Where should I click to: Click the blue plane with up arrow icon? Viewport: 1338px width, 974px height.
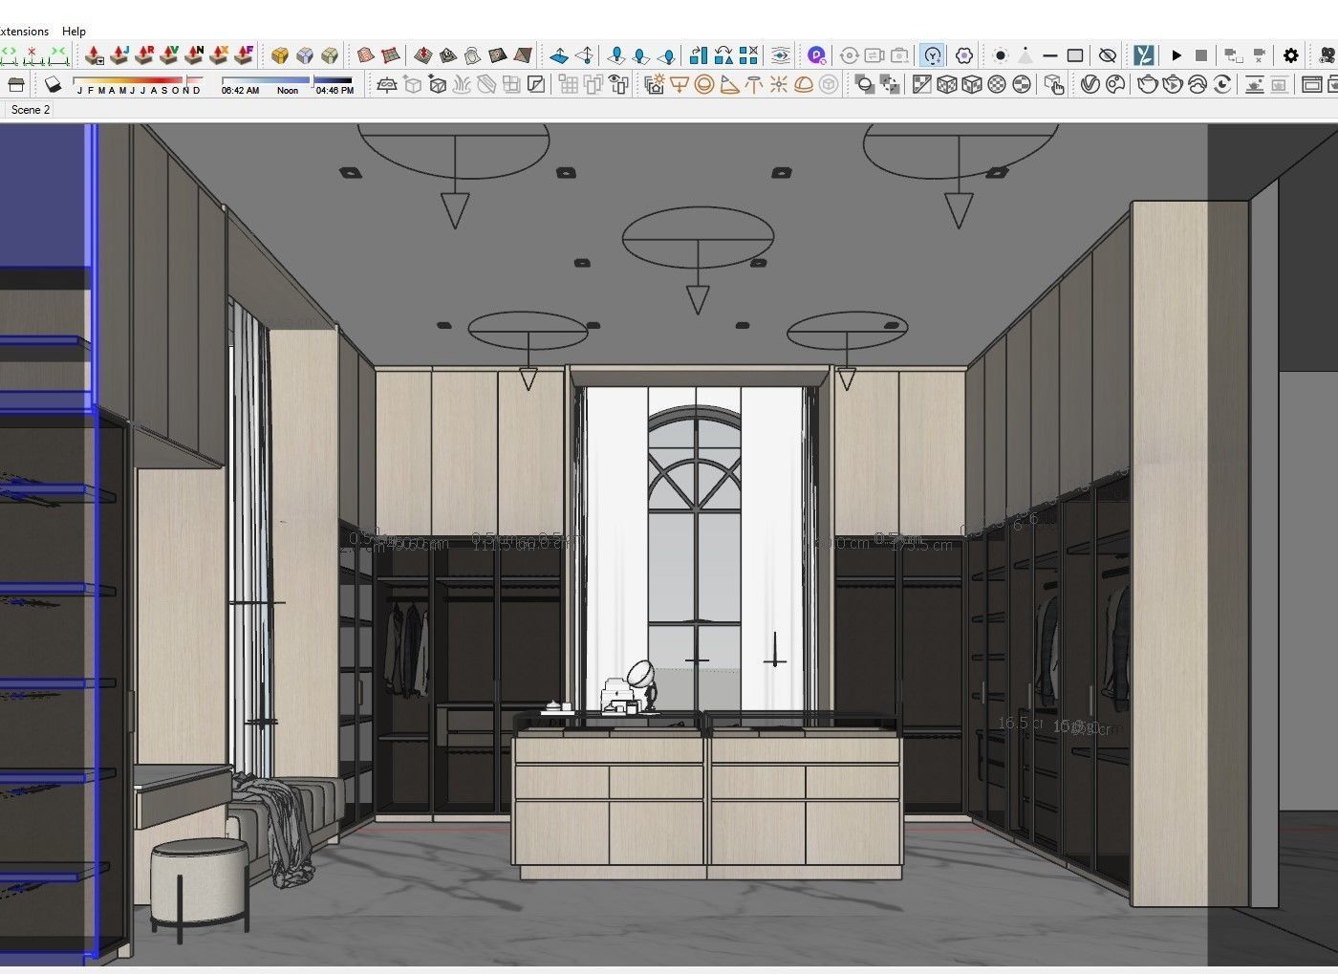[x=559, y=55]
